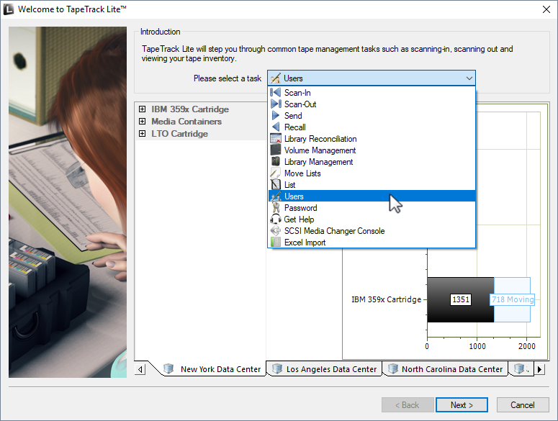Choose Scan-In from the task list

[372, 92]
